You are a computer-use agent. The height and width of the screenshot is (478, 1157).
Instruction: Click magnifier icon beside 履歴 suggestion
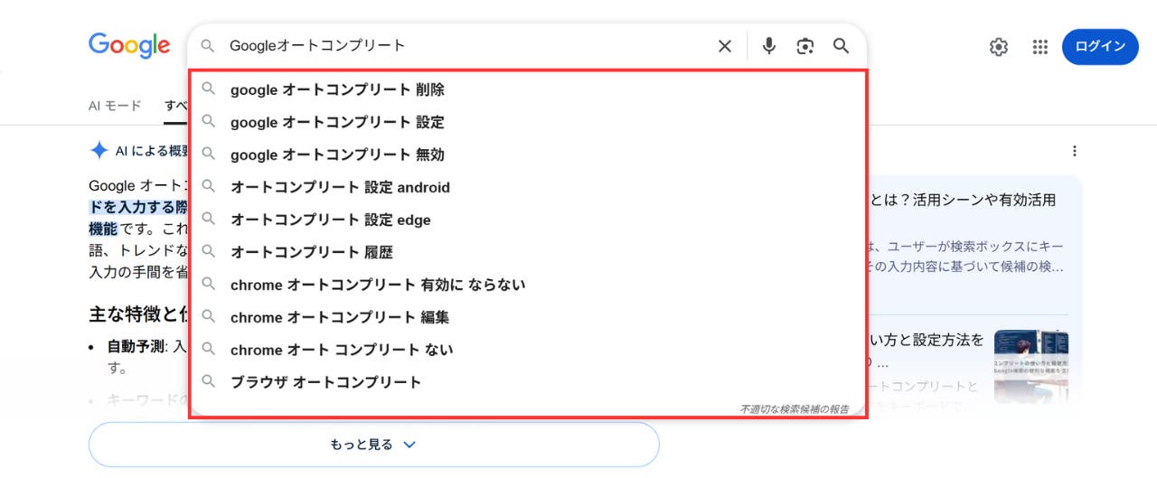[209, 251]
